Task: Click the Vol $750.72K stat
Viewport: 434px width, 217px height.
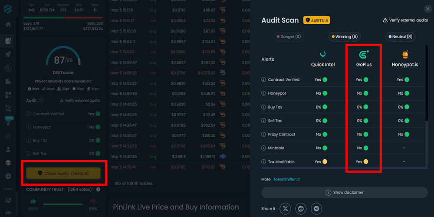Action: point(48,7)
